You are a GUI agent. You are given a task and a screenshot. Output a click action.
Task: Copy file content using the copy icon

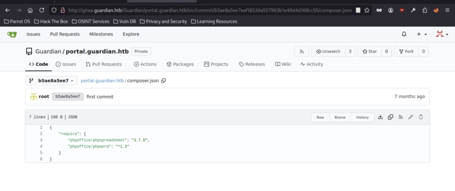pos(391,117)
